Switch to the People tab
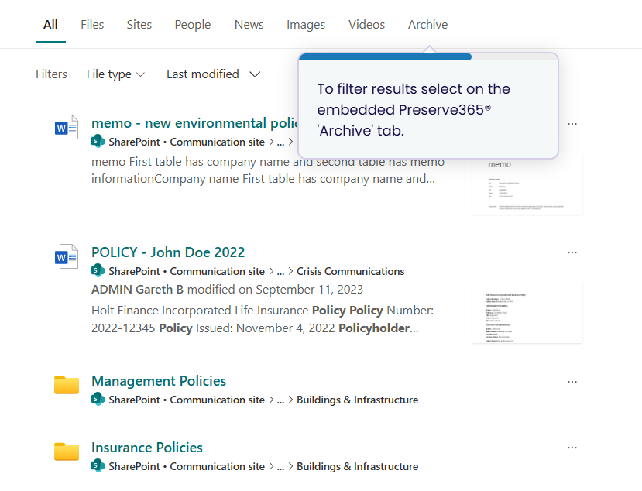This screenshot has height=491, width=642. [x=193, y=25]
